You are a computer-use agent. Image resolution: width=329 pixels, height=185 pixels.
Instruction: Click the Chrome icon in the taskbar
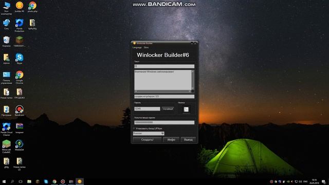(x=54, y=181)
